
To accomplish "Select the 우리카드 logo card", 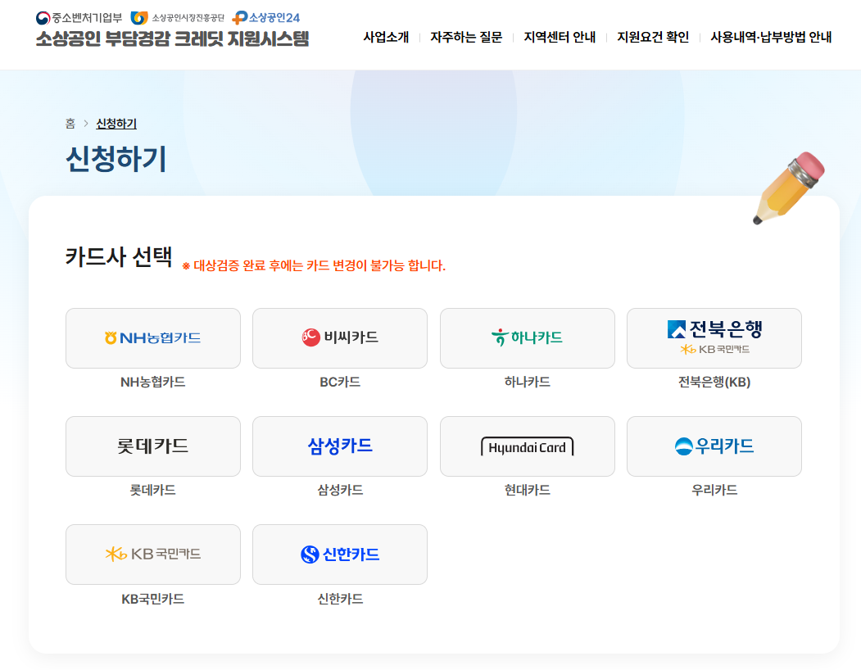I will pos(714,446).
